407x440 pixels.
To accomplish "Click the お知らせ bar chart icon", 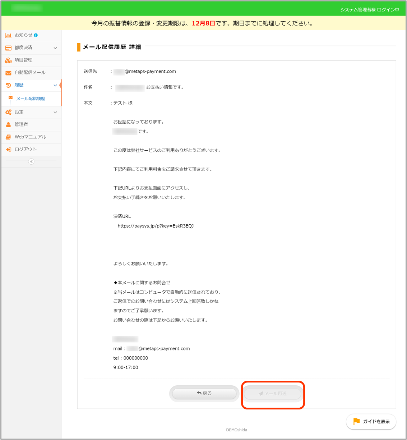I will coord(8,35).
